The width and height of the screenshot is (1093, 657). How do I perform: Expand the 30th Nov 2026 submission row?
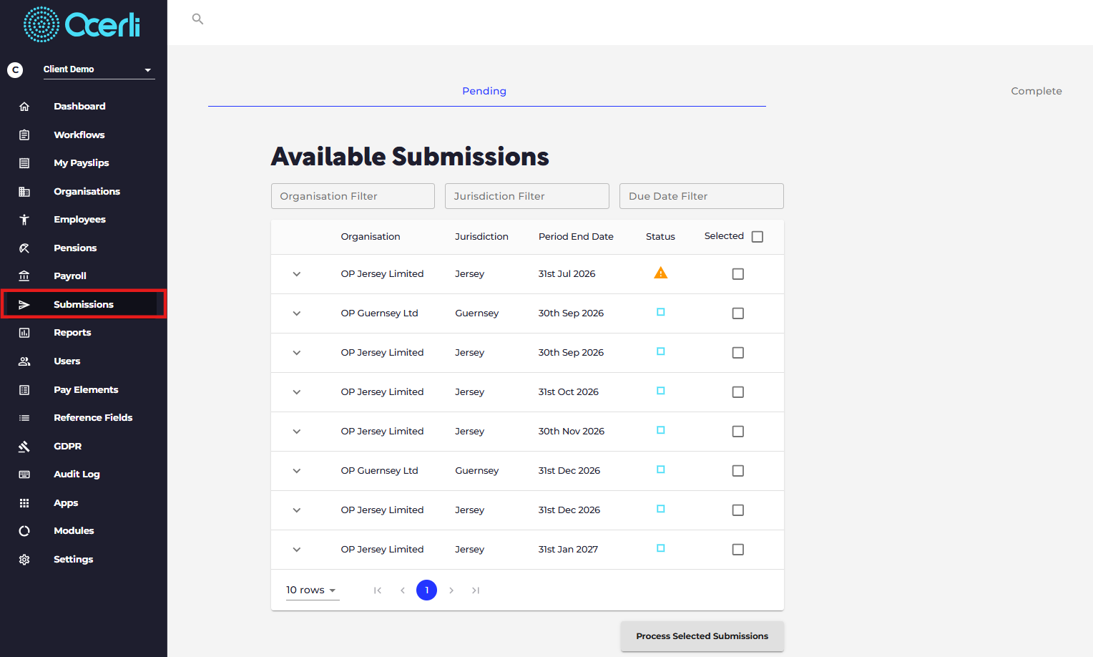[297, 432]
